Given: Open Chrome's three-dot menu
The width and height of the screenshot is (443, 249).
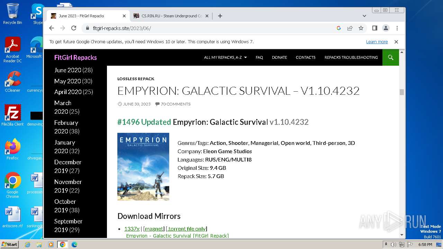Looking at the screenshot, I should [x=397, y=28].
